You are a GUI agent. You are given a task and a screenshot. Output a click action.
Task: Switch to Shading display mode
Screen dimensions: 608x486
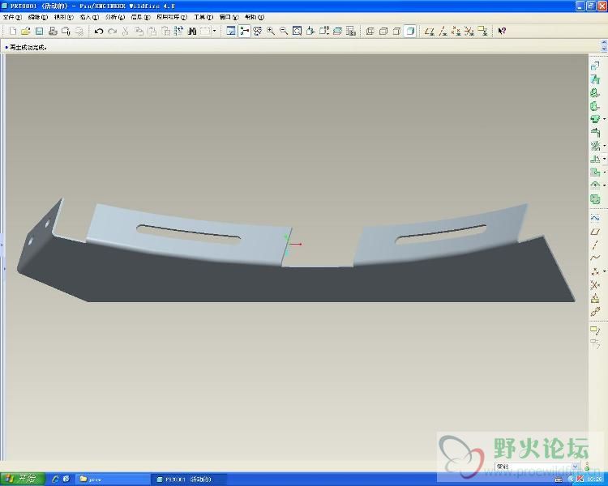coord(410,31)
